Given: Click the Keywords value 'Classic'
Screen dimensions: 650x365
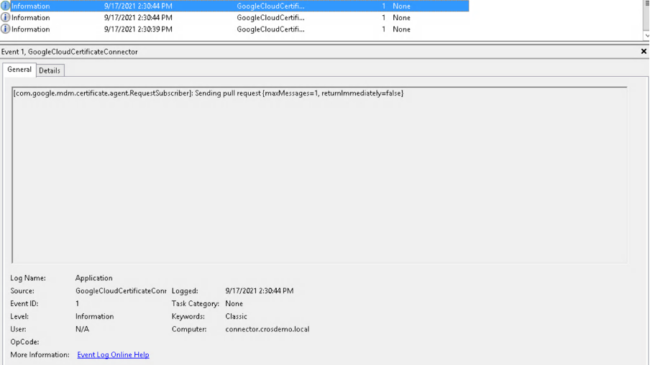Looking at the screenshot, I should [x=236, y=316].
